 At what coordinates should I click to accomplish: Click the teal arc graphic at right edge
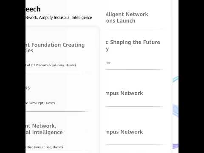[176, 79]
